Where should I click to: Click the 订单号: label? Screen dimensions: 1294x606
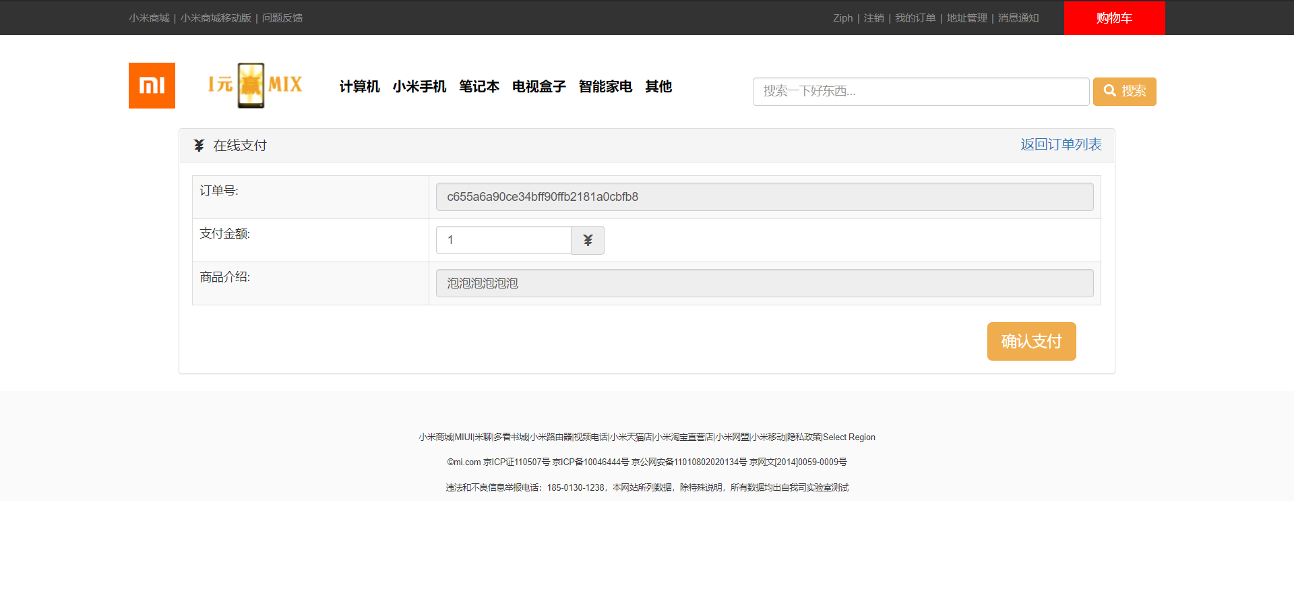[219, 191]
